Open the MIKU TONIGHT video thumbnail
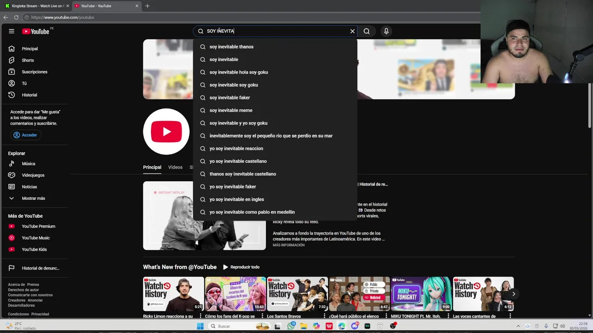The width and height of the screenshot is (593, 333). tap(421, 294)
